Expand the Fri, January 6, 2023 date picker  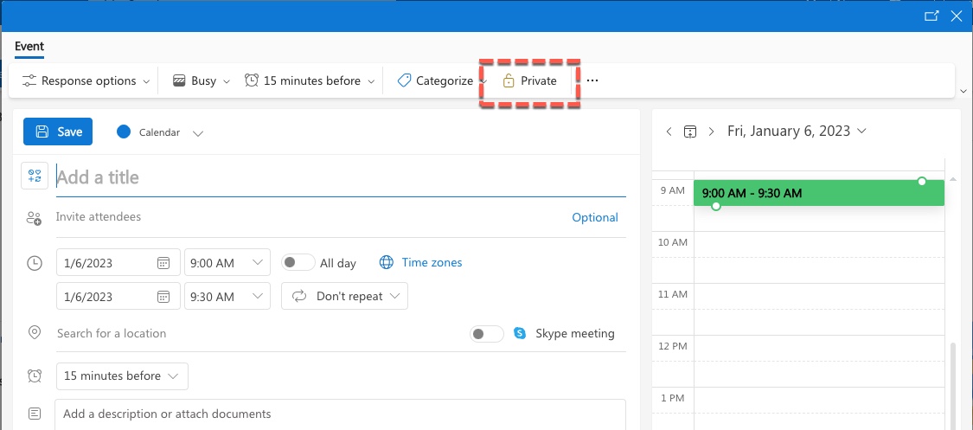[861, 131]
